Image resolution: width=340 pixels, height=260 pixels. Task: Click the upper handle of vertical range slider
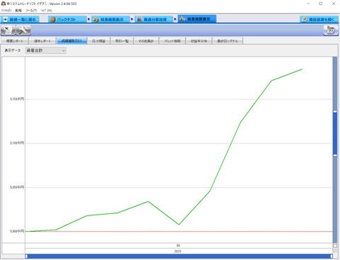tap(335, 111)
